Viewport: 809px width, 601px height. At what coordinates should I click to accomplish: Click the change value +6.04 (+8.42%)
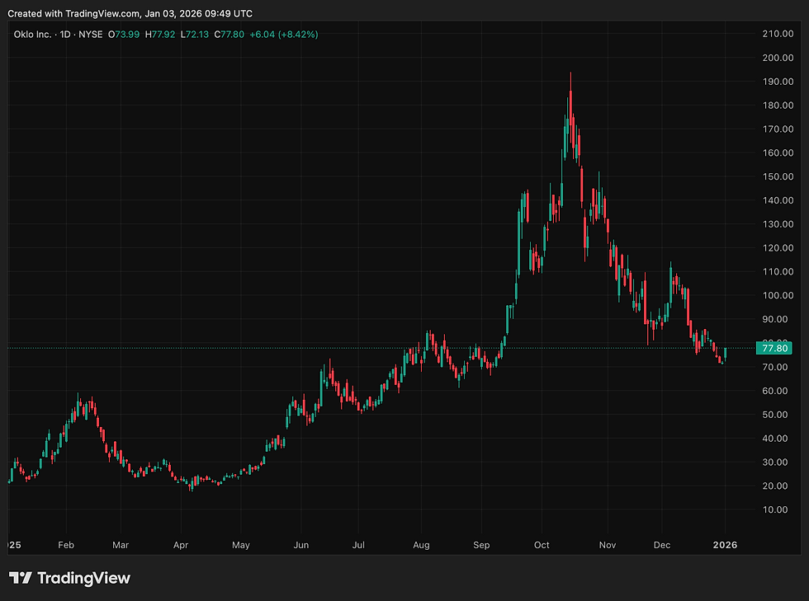(284, 35)
